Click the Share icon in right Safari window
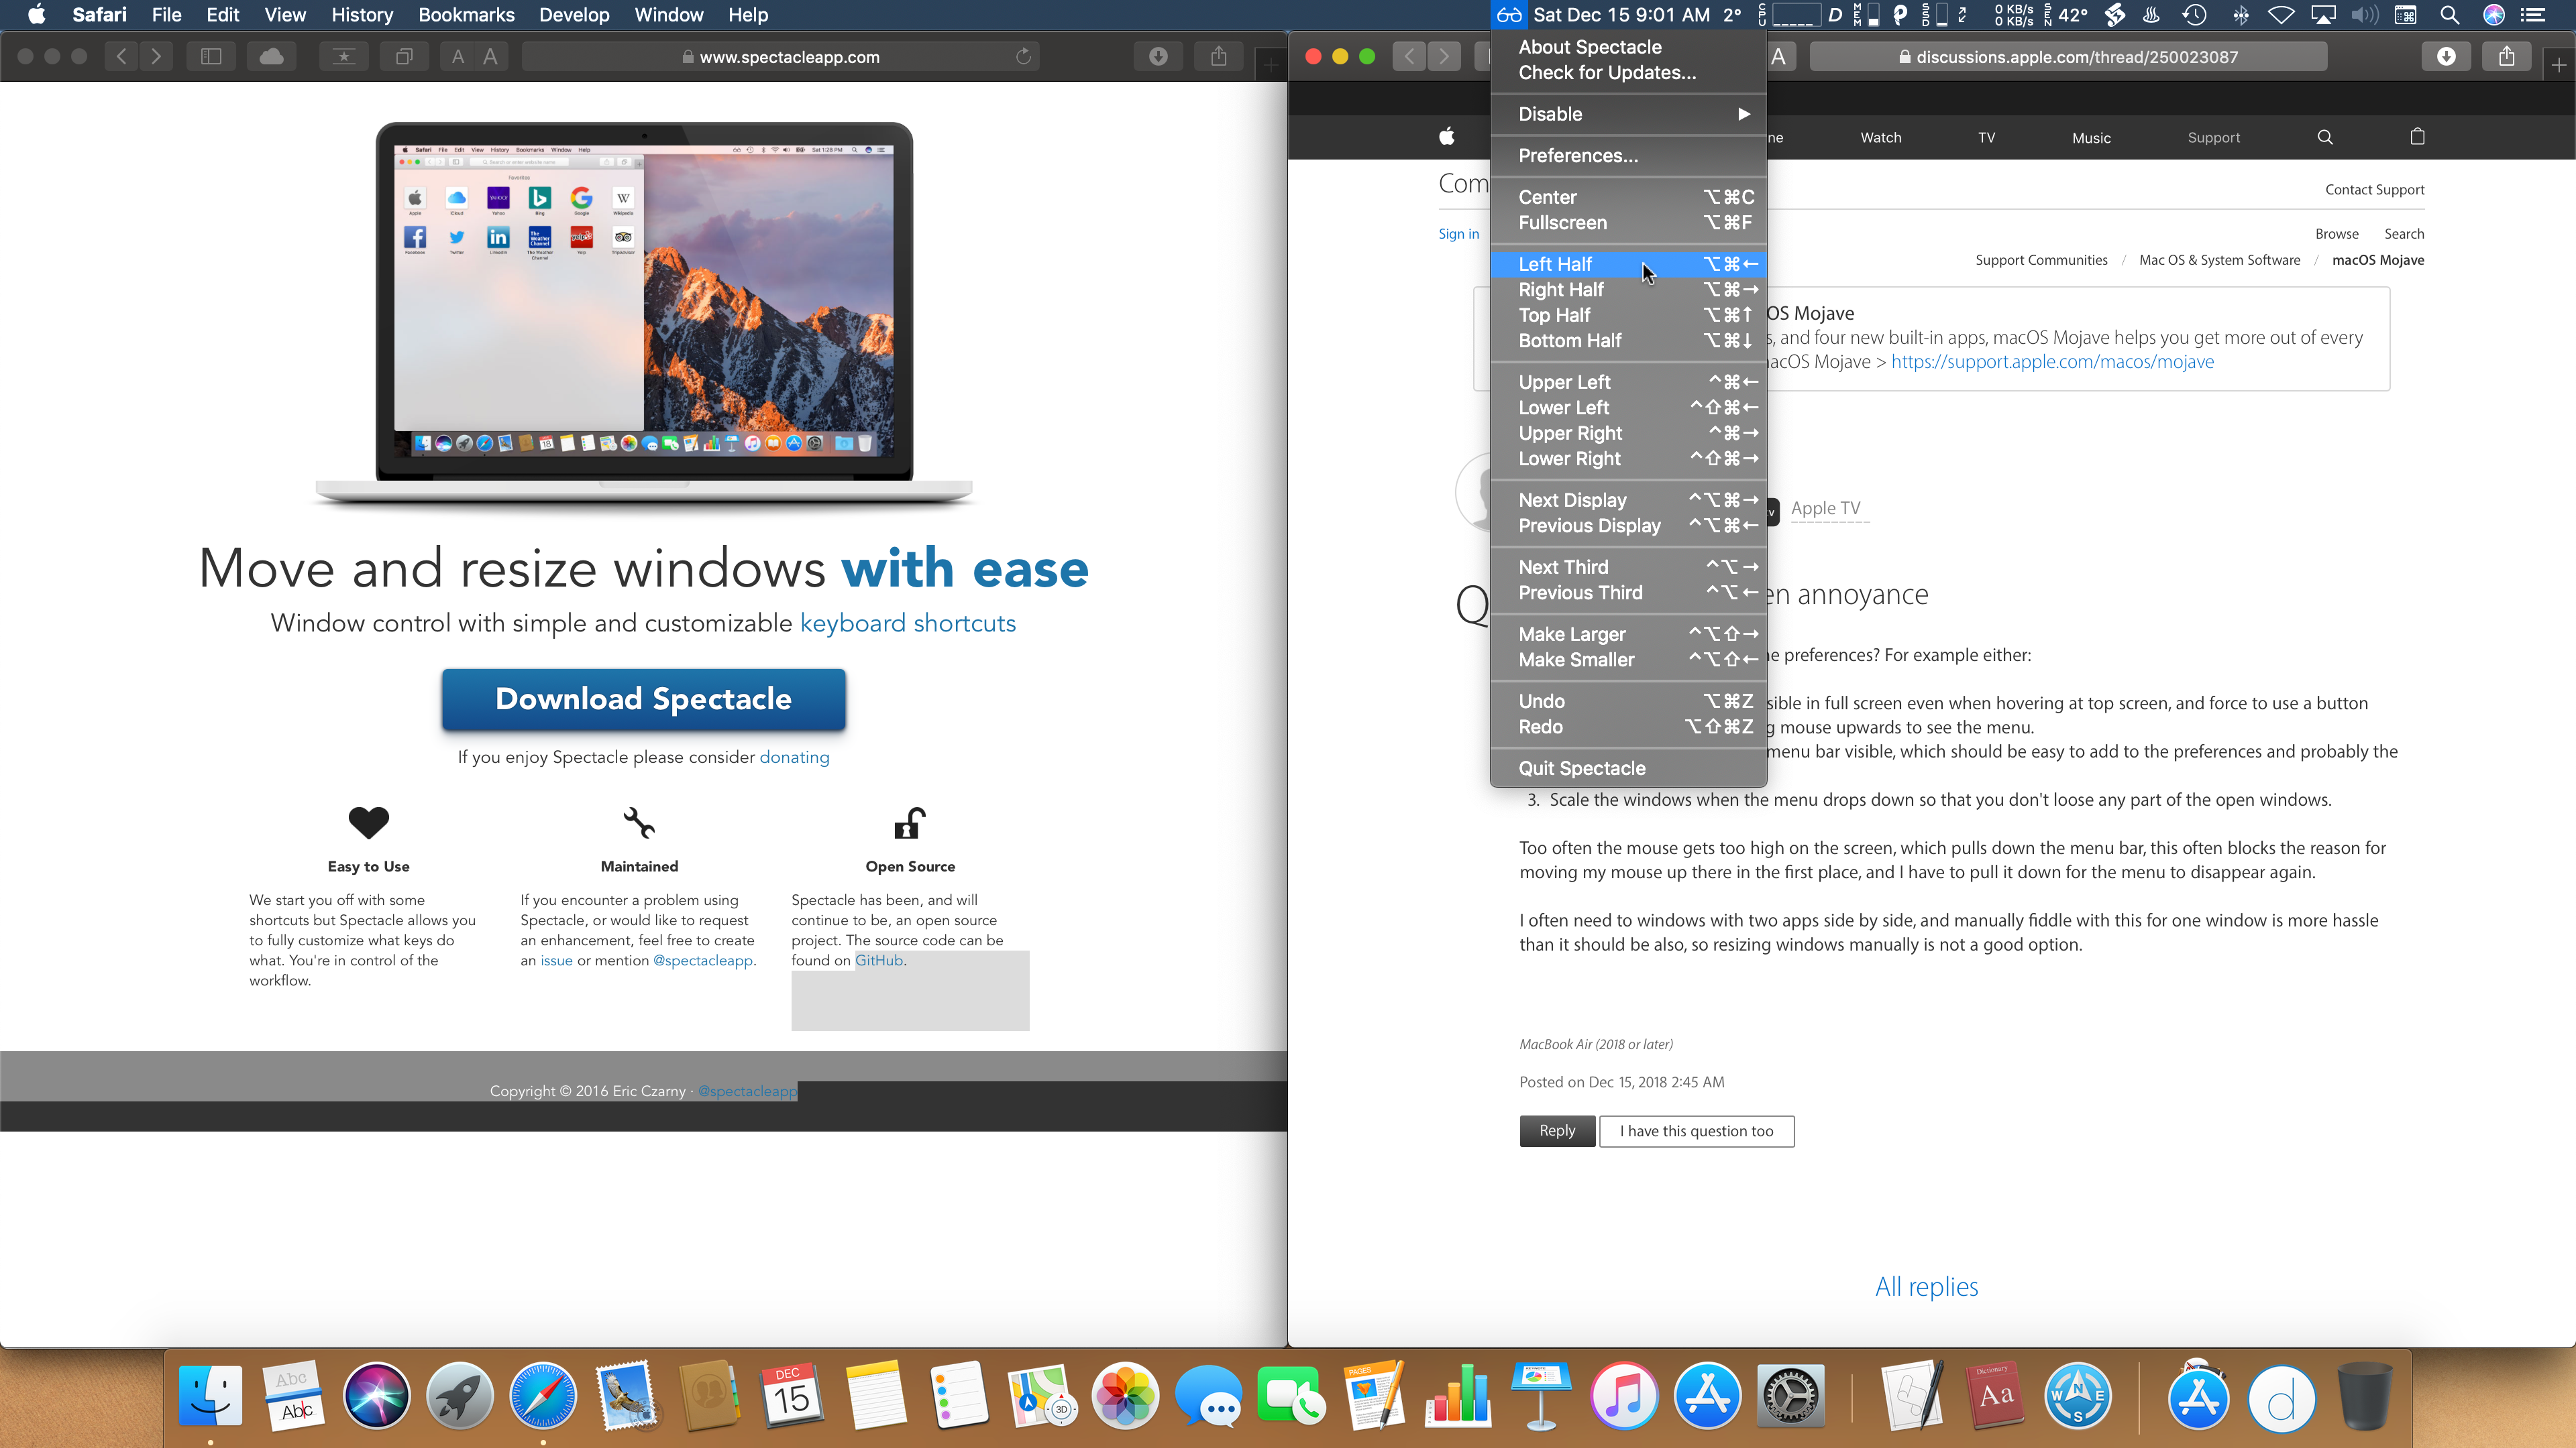Image resolution: width=2576 pixels, height=1448 pixels. pos(2506,57)
